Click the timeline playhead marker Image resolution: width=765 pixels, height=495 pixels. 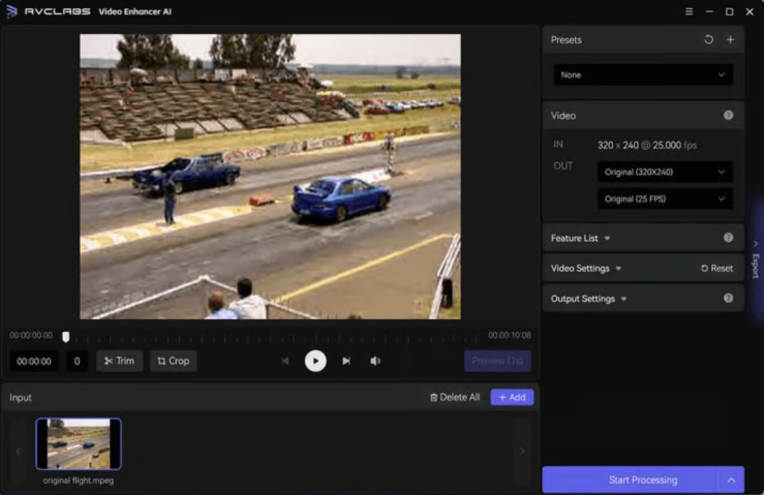(66, 337)
